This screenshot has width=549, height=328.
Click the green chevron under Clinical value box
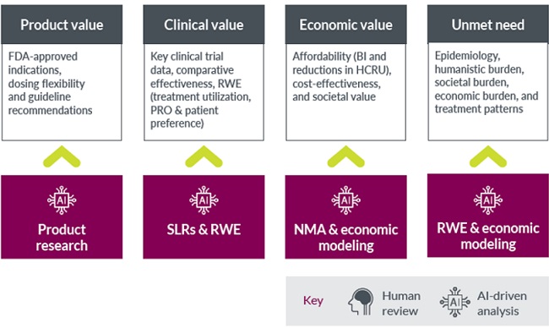[204, 156]
